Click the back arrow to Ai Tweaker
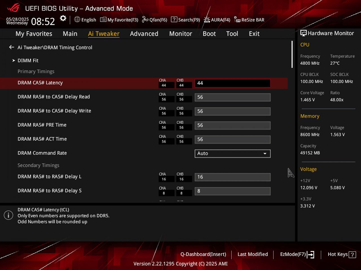Screen dimensions: 361x270 coord(12,47)
